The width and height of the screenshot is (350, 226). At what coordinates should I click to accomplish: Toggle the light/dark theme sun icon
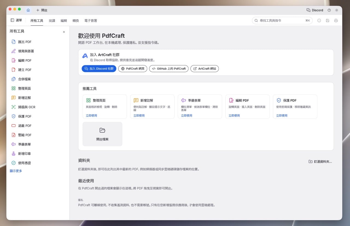pos(337,10)
